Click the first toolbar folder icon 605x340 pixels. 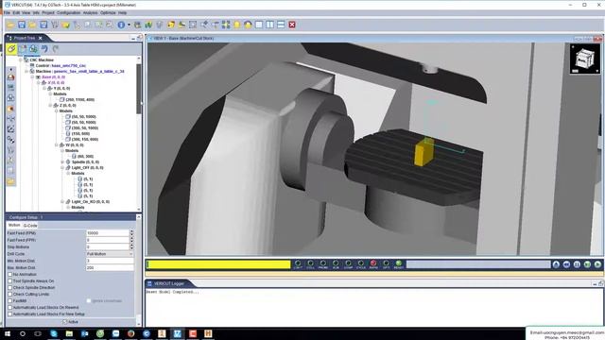tap(10, 25)
